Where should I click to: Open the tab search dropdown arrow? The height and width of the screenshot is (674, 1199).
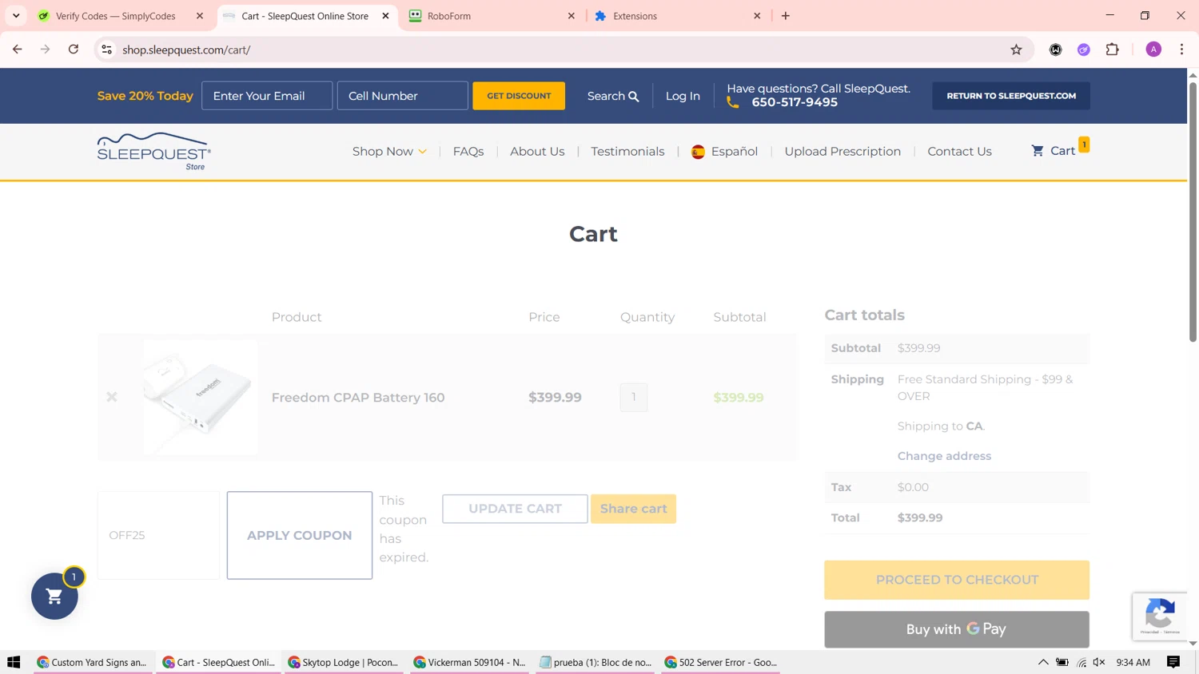[x=16, y=16]
